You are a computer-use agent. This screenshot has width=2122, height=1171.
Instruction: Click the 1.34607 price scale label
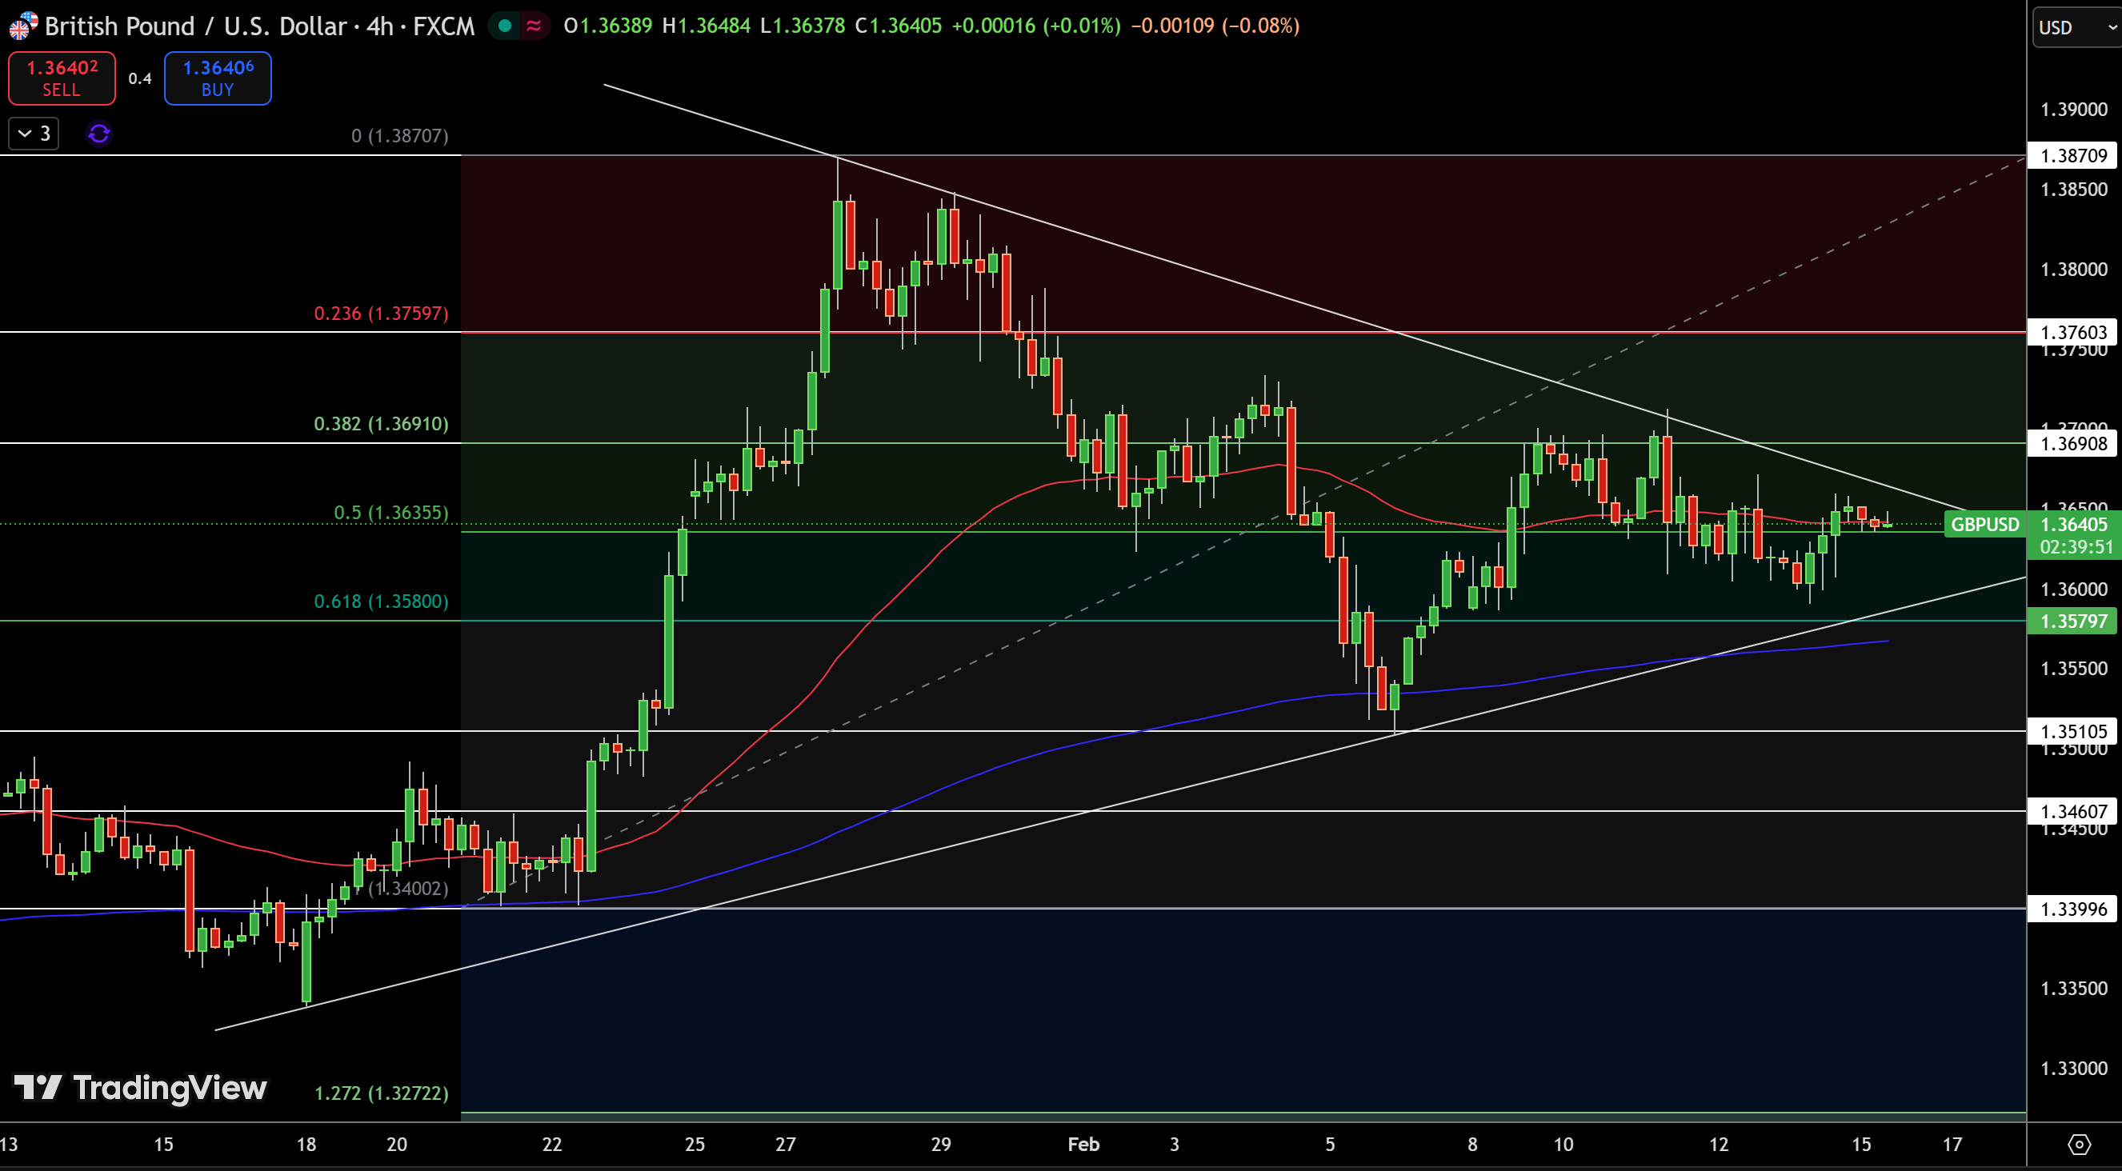tap(2072, 812)
